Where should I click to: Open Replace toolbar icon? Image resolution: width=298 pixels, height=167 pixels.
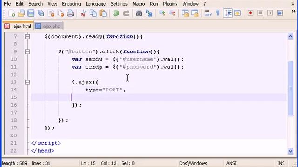click(x=149, y=13)
